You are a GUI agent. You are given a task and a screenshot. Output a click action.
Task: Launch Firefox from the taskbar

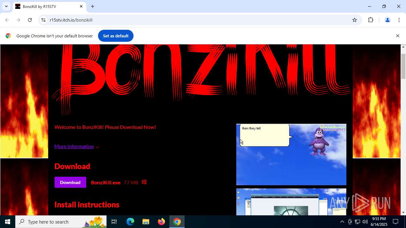click(161, 222)
